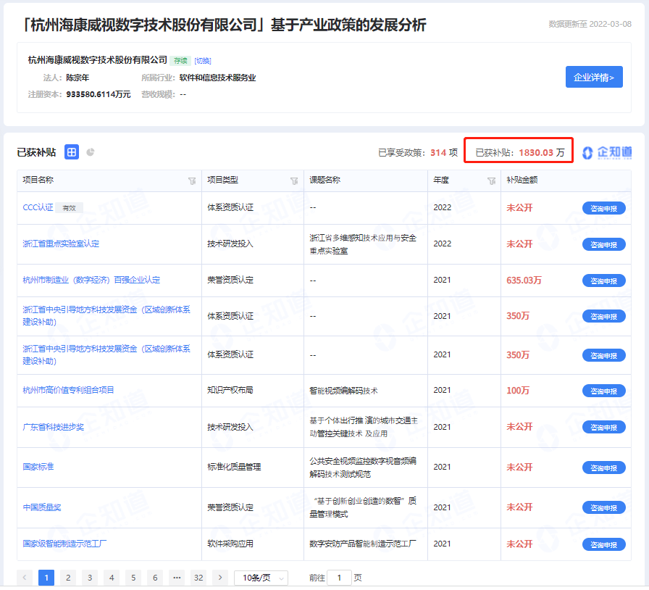The image size is (649, 590).
Task: Click 咨询申报 for 杭州市高价值专利组合项目 row
Action: [x=603, y=391]
